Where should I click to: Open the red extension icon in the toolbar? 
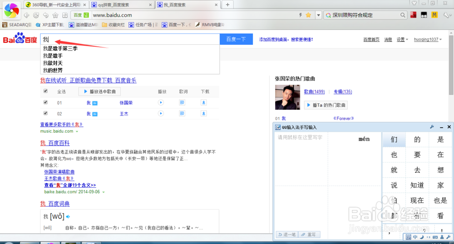(414, 15)
